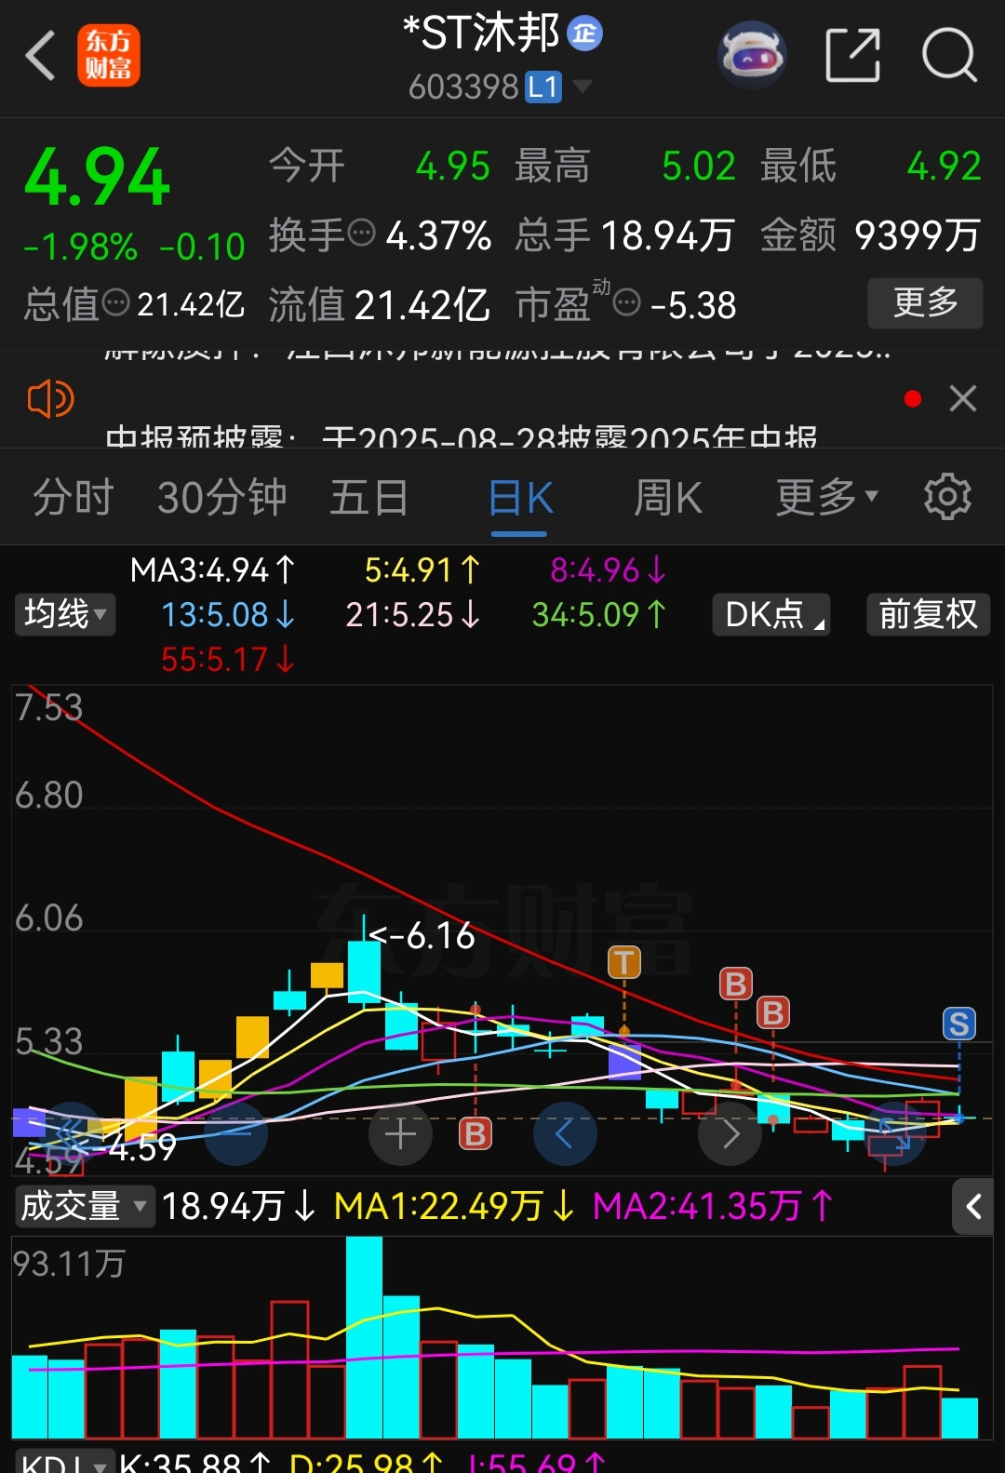Open chart settings gear icon

point(947,497)
